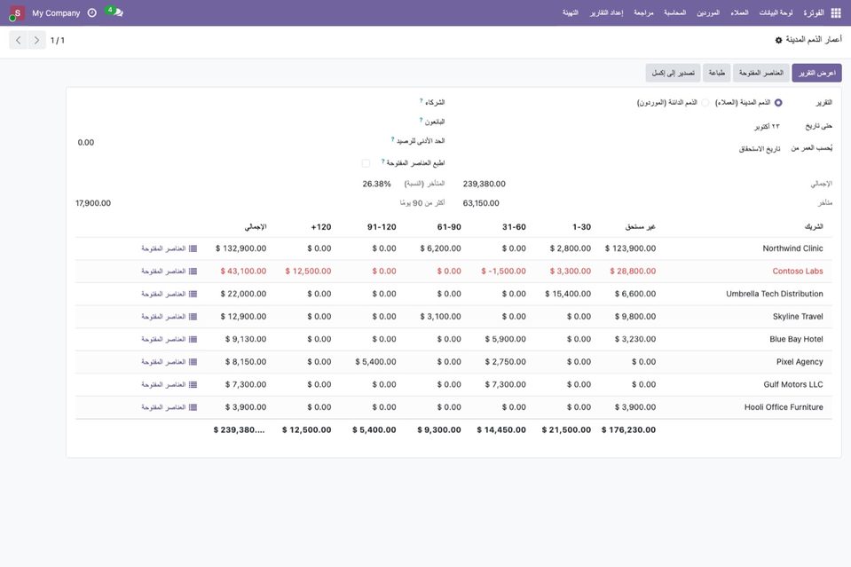This screenshot has width=851, height=567.
Task: Click the طباعة print button
Action: click(x=716, y=73)
